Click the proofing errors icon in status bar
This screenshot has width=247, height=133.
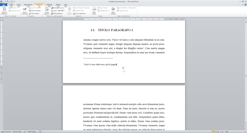[24, 132]
